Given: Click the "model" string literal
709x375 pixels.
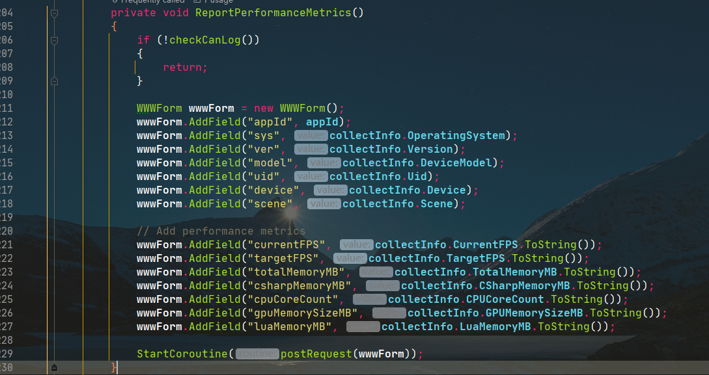Looking at the screenshot, I should pos(270,162).
